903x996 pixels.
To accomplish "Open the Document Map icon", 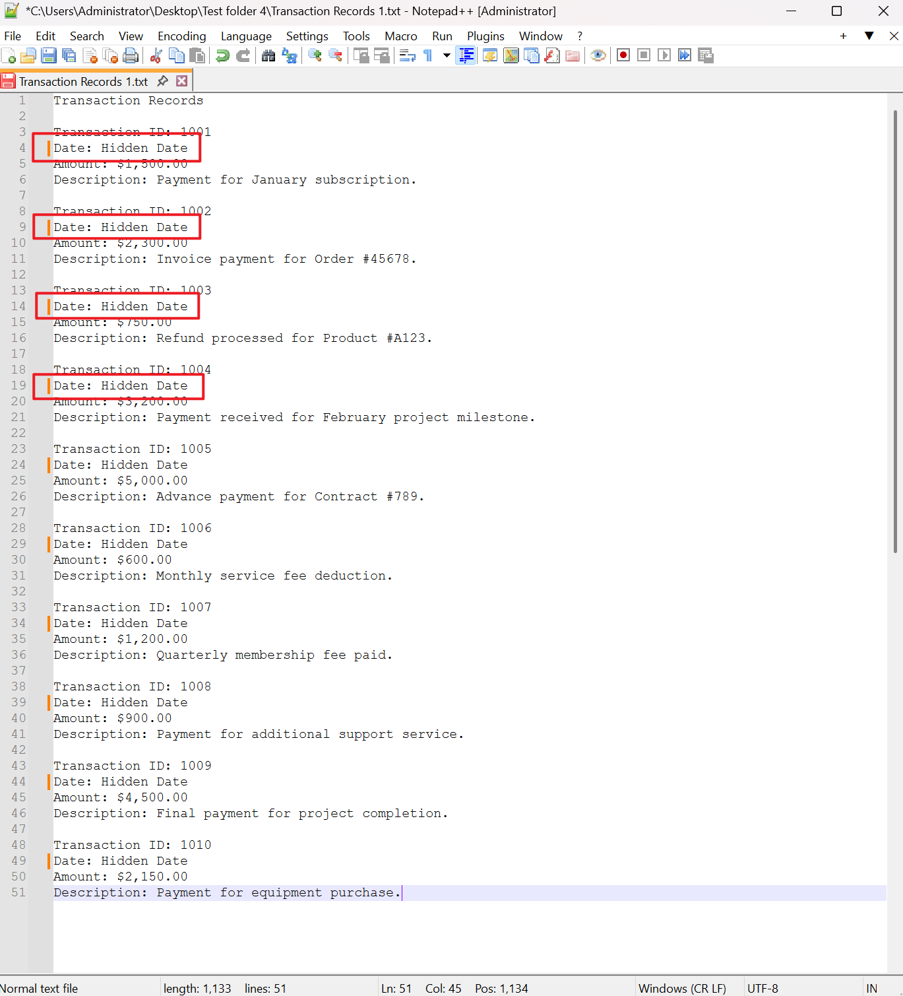I will coord(511,56).
